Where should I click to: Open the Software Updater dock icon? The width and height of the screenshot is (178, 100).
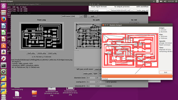click(4, 72)
